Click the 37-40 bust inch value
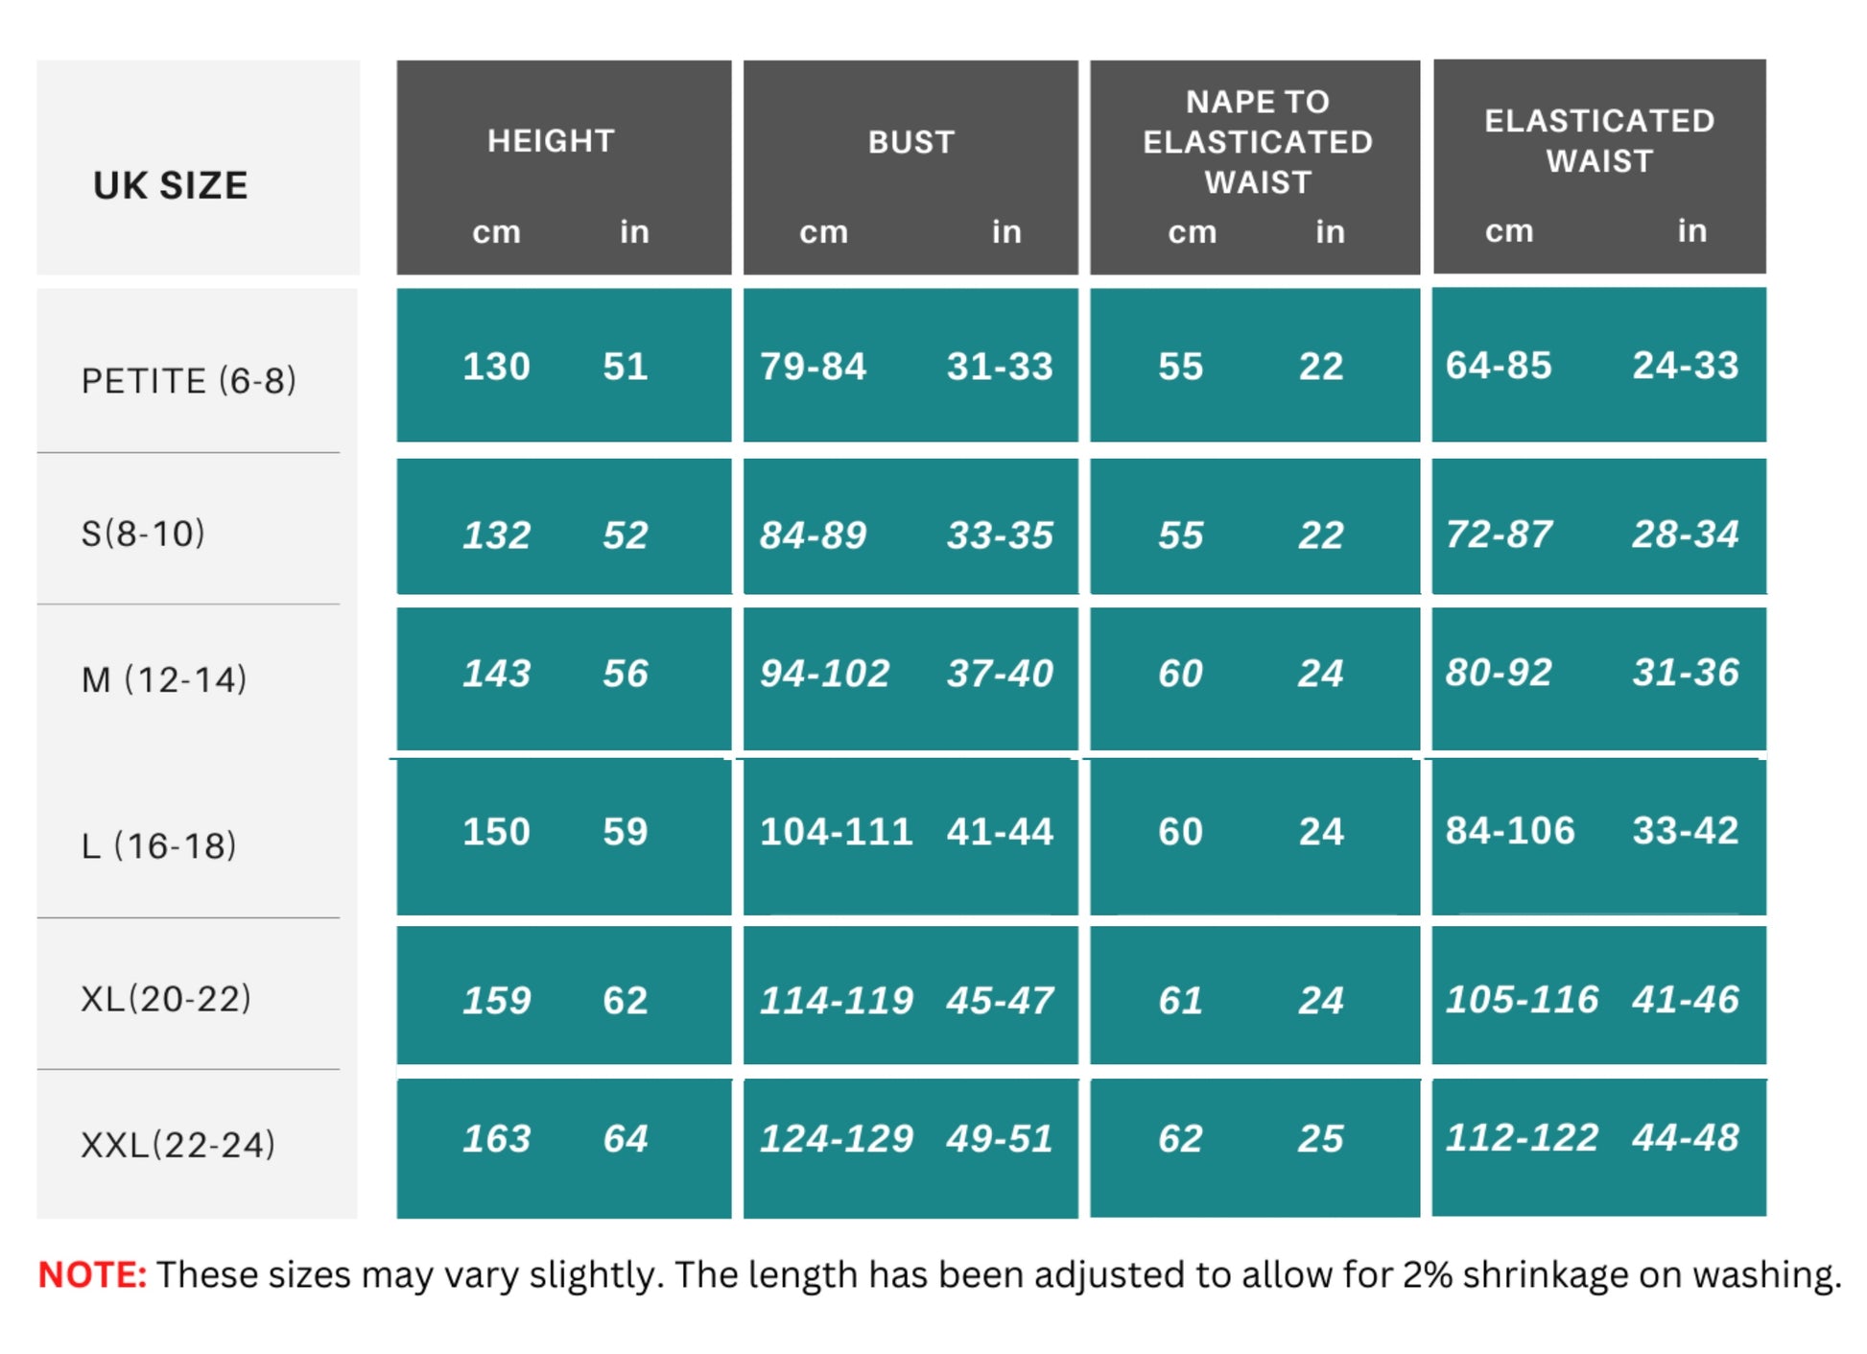Image resolution: width=1867 pixels, height=1354 pixels. tap(1000, 673)
